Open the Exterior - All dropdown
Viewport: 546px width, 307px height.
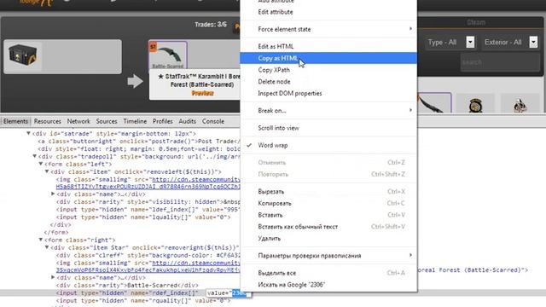(510, 42)
